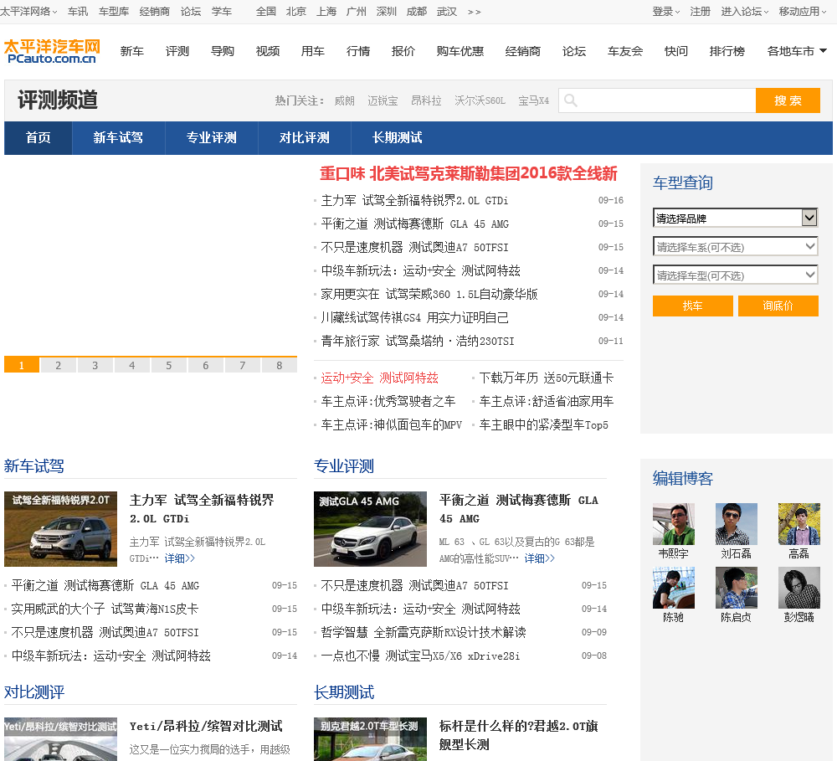The width and height of the screenshot is (837, 761).
Task: Expand the 太平洋网络 top menu
Action: [x=28, y=12]
